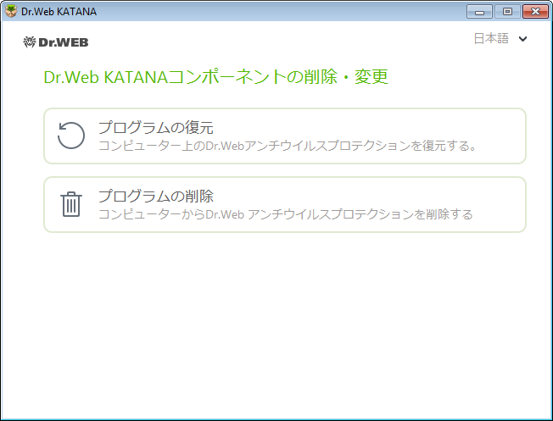This screenshot has width=553, height=421.
Task: Click the Dr.WEB spider logo
Action: point(56,42)
